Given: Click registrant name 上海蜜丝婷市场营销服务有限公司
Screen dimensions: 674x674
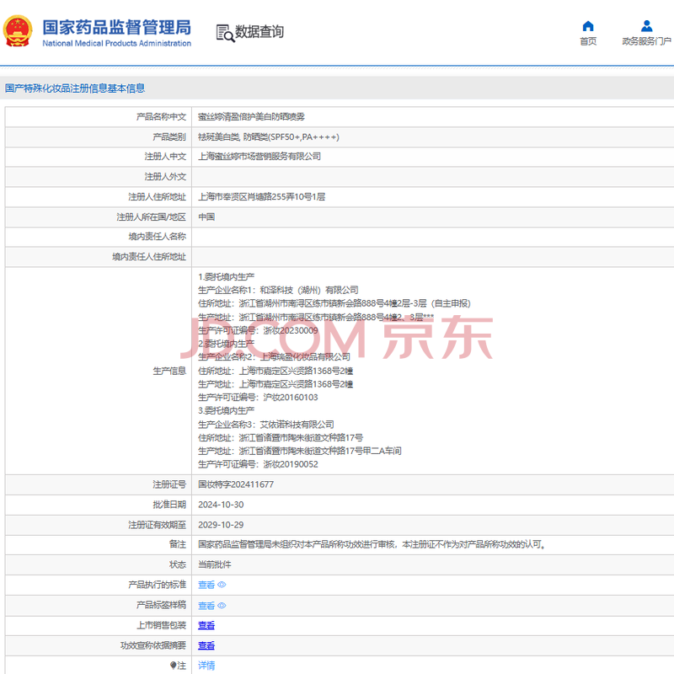Looking at the screenshot, I should click(x=259, y=157).
